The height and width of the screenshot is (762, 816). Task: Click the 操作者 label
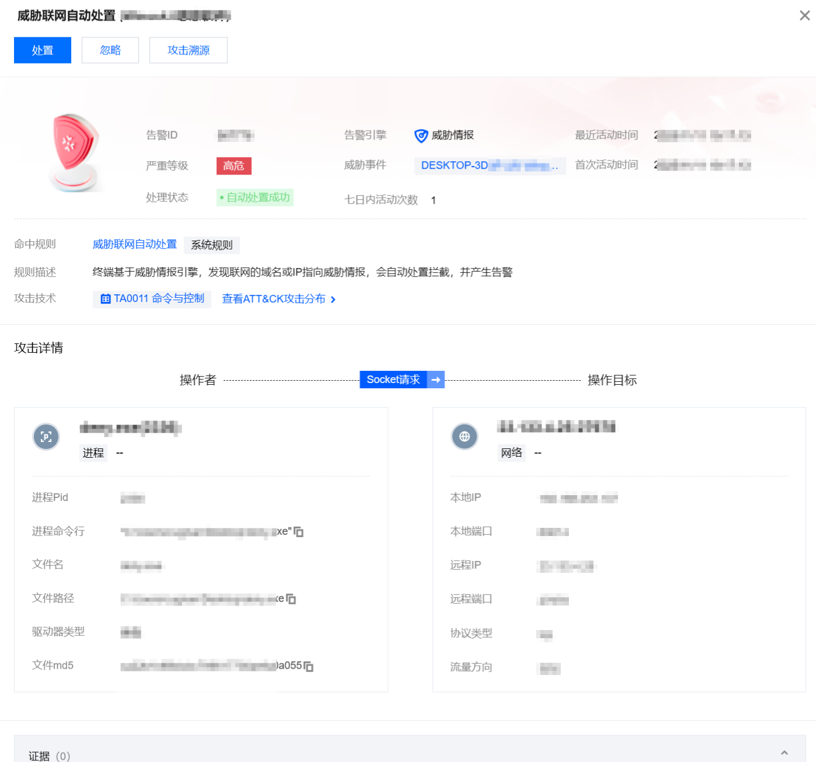[198, 380]
